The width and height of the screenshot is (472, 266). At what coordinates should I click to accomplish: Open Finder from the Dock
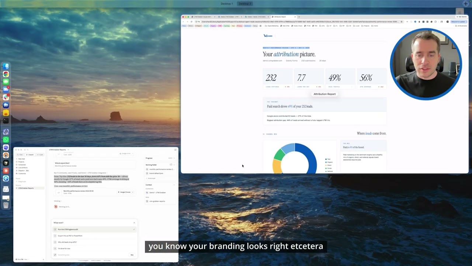6,66
